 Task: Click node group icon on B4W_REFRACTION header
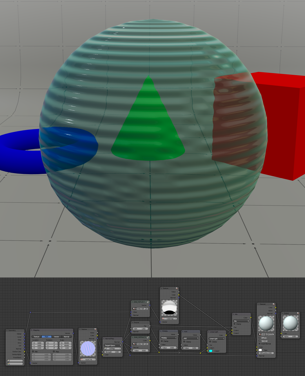pyautogui.click(x=148, y=337)
